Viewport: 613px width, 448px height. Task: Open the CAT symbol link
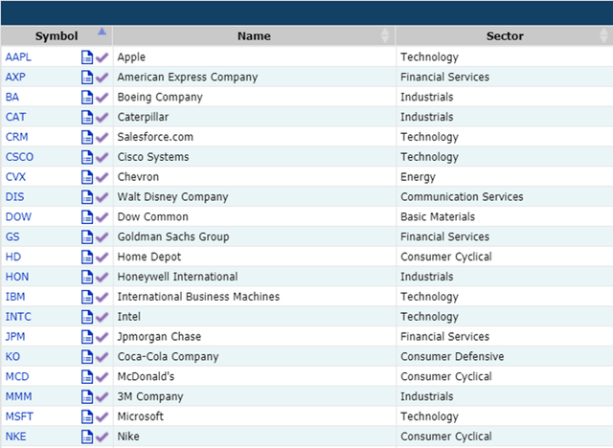(x=15, y=117)
